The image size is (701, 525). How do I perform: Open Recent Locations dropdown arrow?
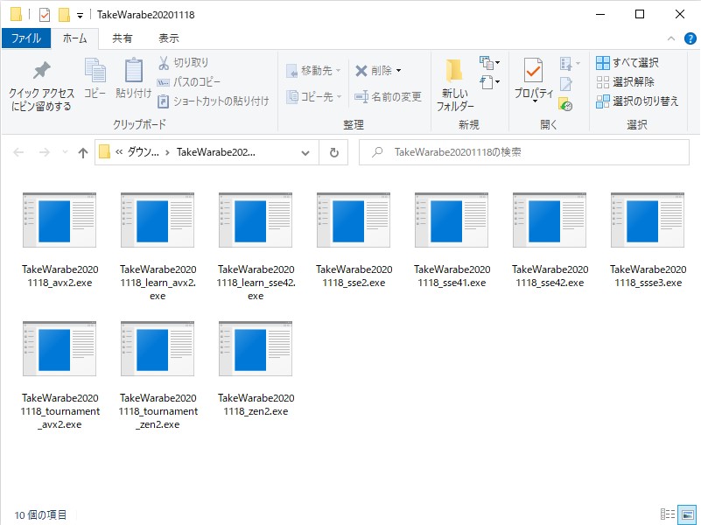click(66, 152)
